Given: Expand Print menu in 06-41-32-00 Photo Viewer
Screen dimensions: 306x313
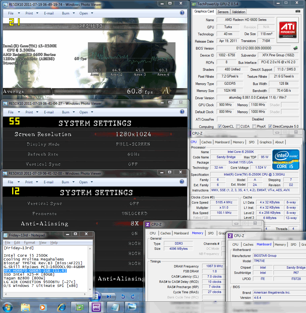Looking at the screenshot, I should click(x=32, y=182).
